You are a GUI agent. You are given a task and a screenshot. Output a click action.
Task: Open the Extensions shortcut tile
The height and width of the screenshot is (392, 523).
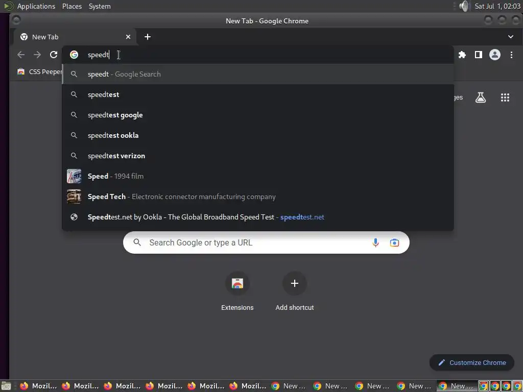coord(237,291)
